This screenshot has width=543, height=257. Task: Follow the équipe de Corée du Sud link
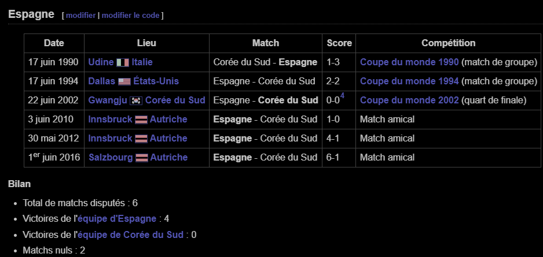click(131, 235)
